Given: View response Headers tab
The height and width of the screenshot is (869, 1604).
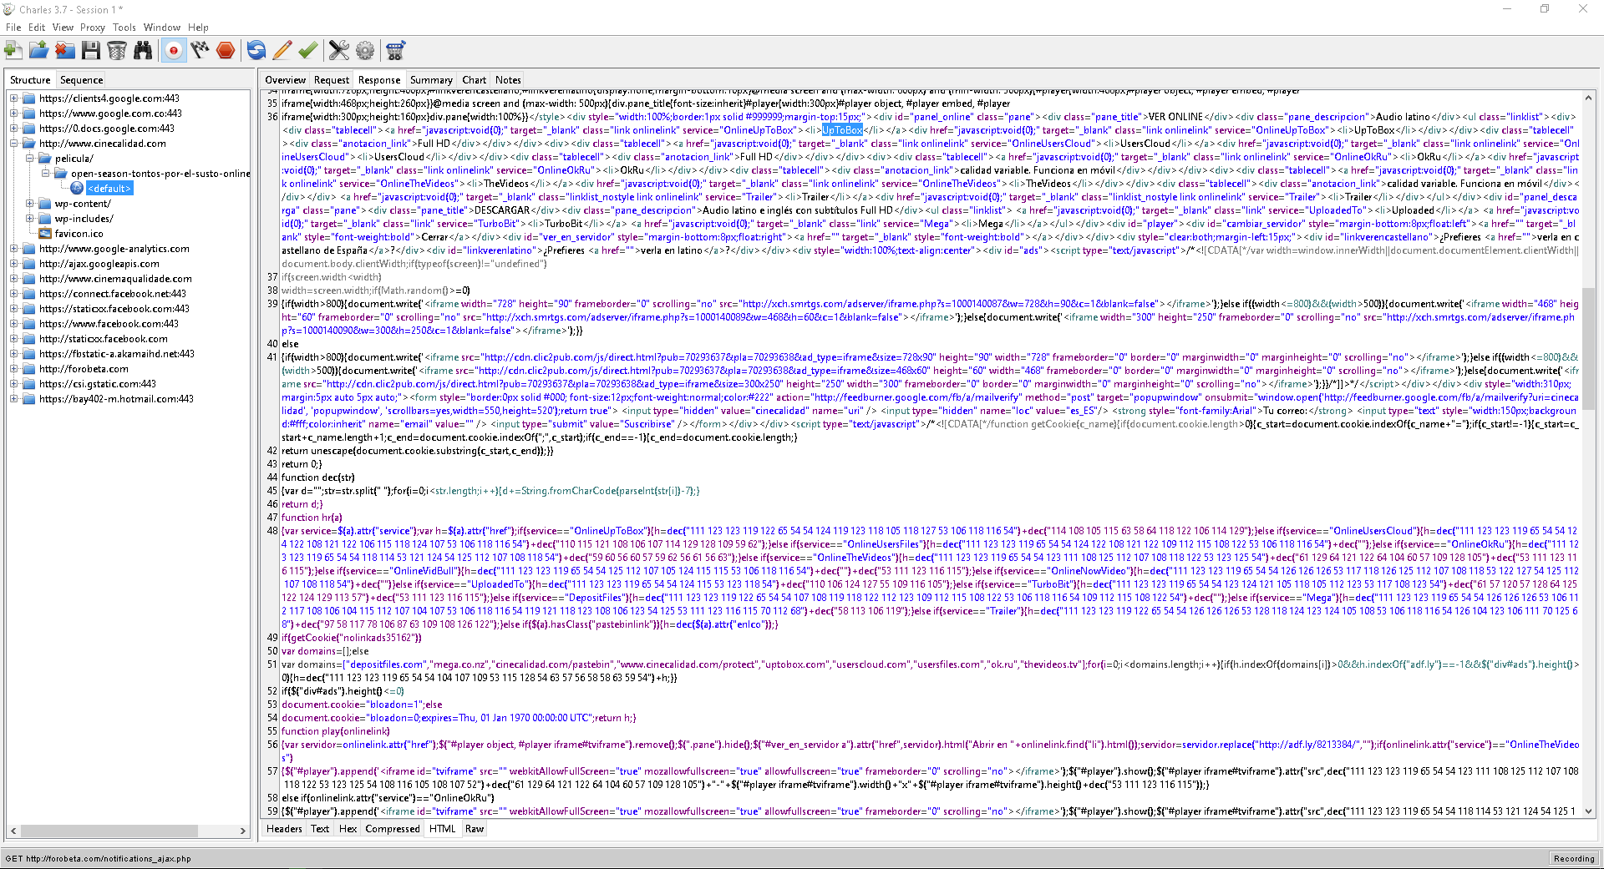Looking at the screenshot, I should point(284,829).
